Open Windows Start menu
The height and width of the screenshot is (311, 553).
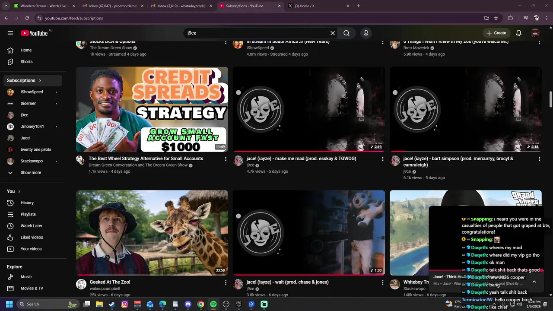pos(9,304)
